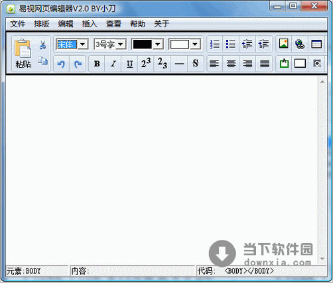The width and height of the screenshot is (333, 283).
Task: Click the Paste (粘贴) button
Action: [23, 53]
